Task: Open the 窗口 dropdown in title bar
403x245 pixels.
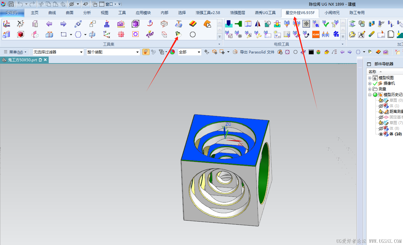Action: [x=108, y=4]
